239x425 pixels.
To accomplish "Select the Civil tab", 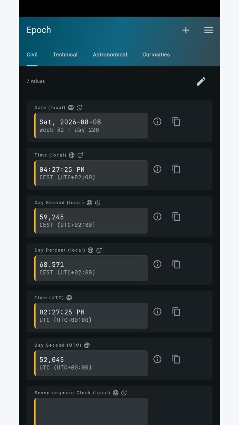I will pyautogui.click(x=32, y=55).
